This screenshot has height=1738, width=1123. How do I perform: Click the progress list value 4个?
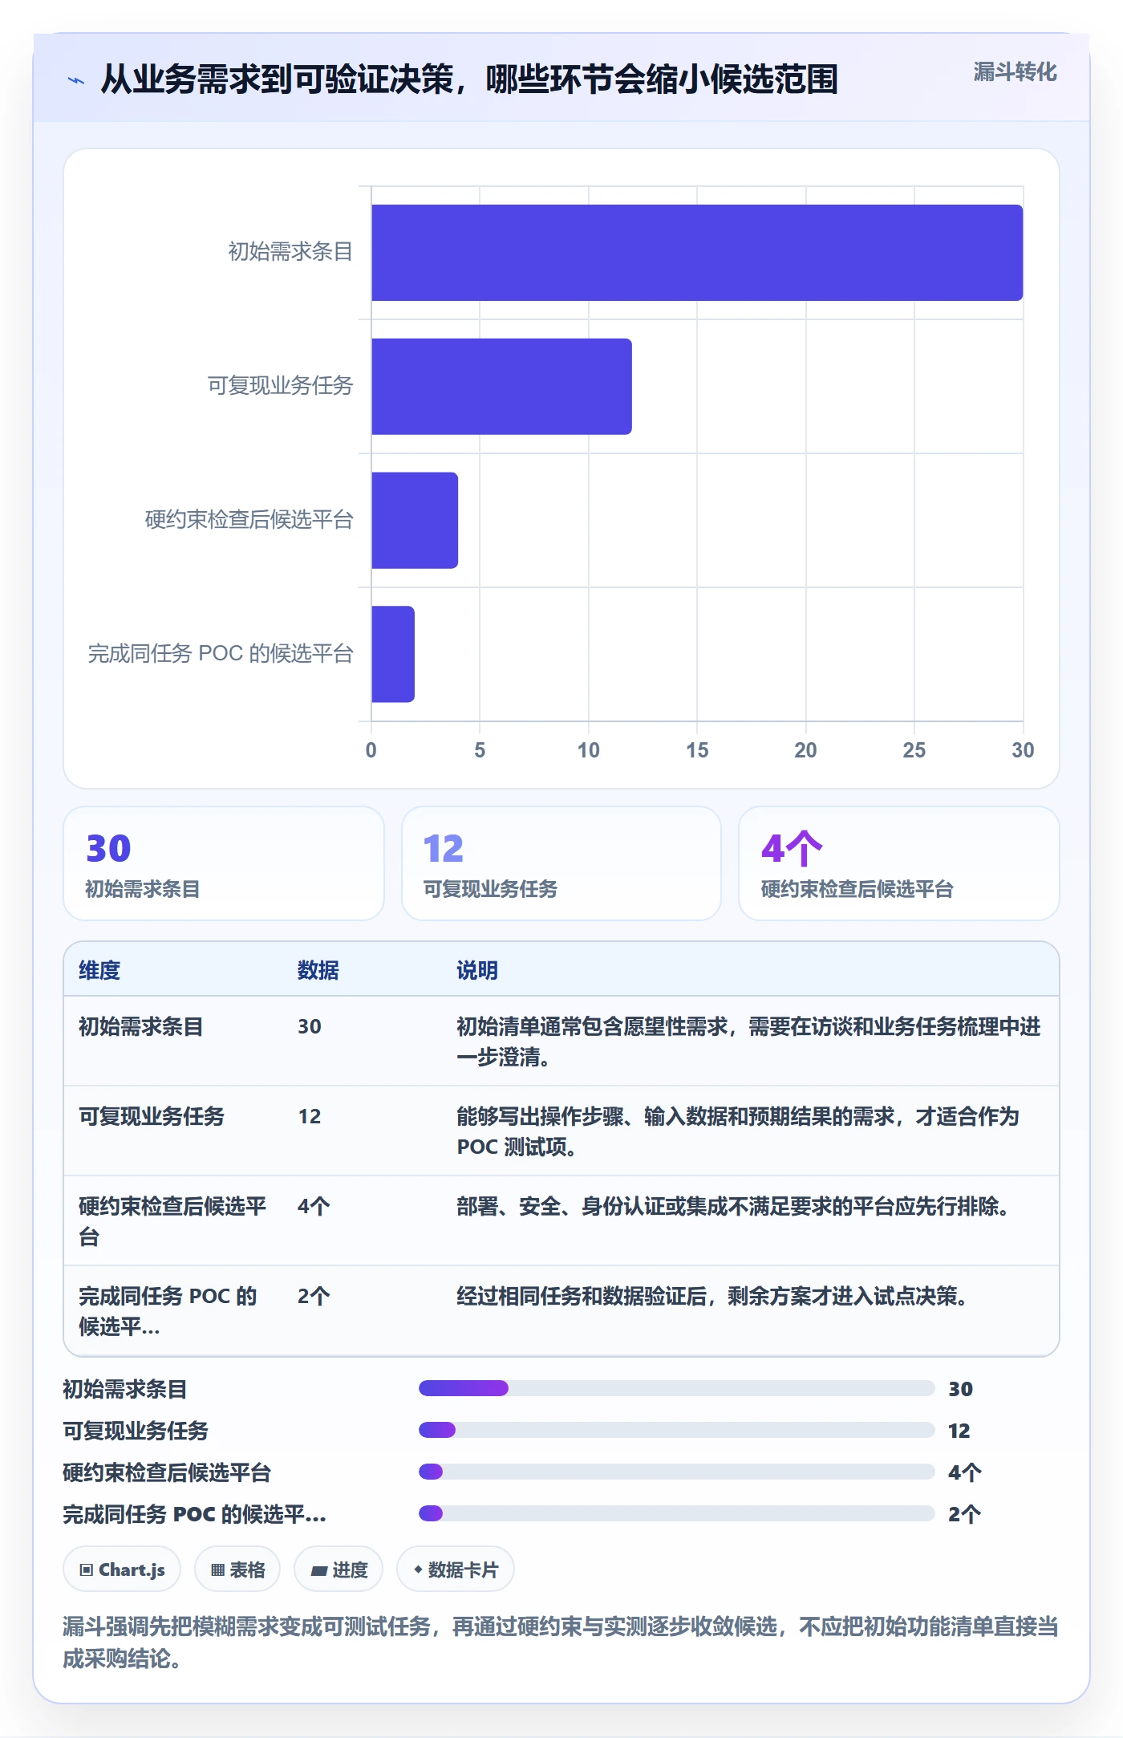pyautogui.click(x=965, y=1472)
